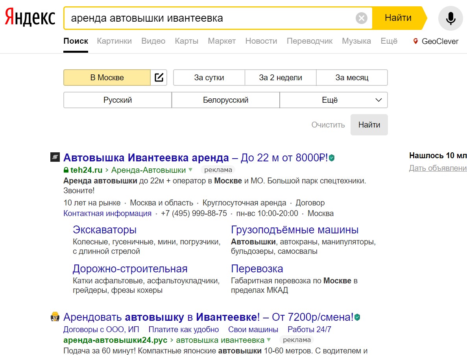
Task: Switch to the Маркет tab
Action: point(222,41)
